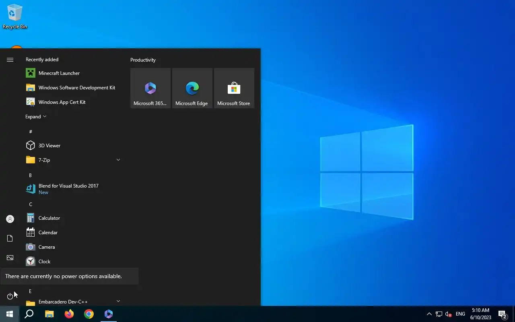This screenshot has width=515, height=322.
Task: Open the clock and date flyout
Action: point(480,314)
